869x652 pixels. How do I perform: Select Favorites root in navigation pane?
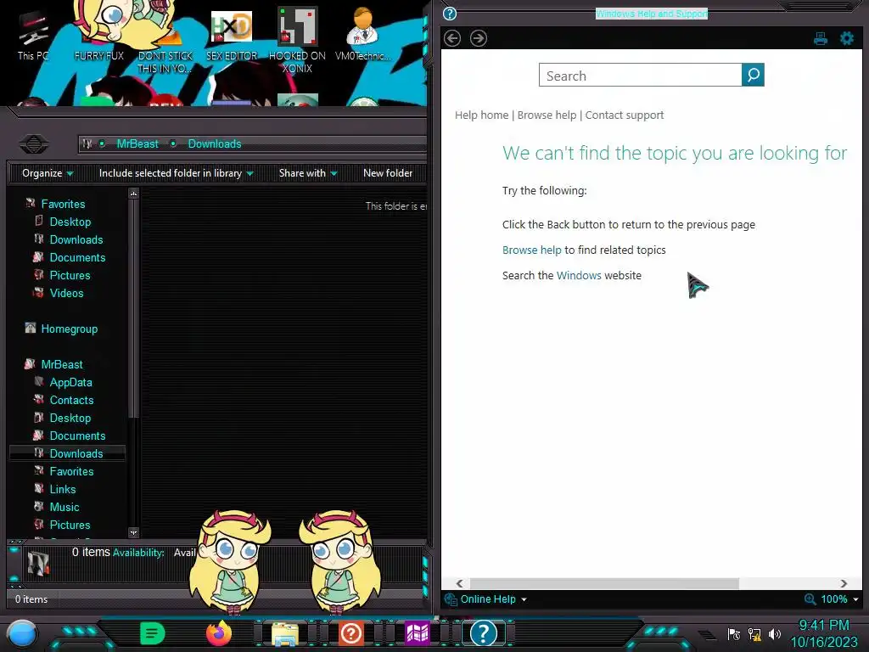(x=63, y=204)
